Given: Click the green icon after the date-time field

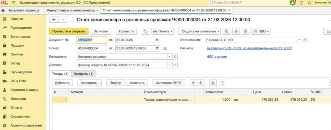Looking at the screenshot, I should 165,48.
